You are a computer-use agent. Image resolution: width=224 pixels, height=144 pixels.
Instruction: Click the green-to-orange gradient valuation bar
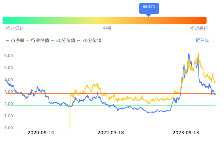(104, 20)
